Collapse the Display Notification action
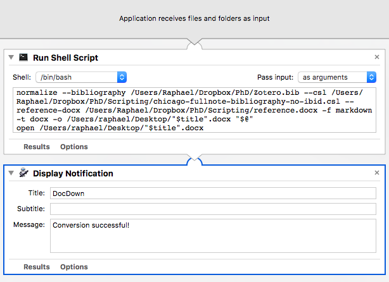Image resolution: width=389 pixels, height=282 pixels. [11, 173]
